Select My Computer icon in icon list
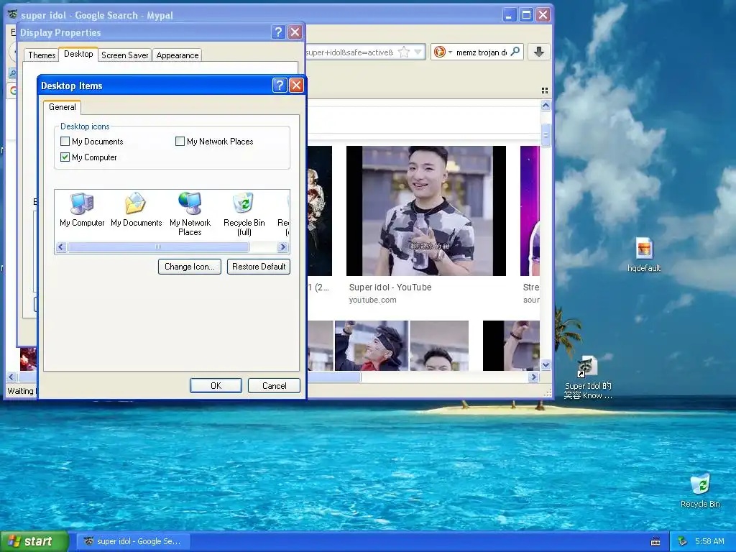This screenshot has width=736, height=552. point(82,210)
